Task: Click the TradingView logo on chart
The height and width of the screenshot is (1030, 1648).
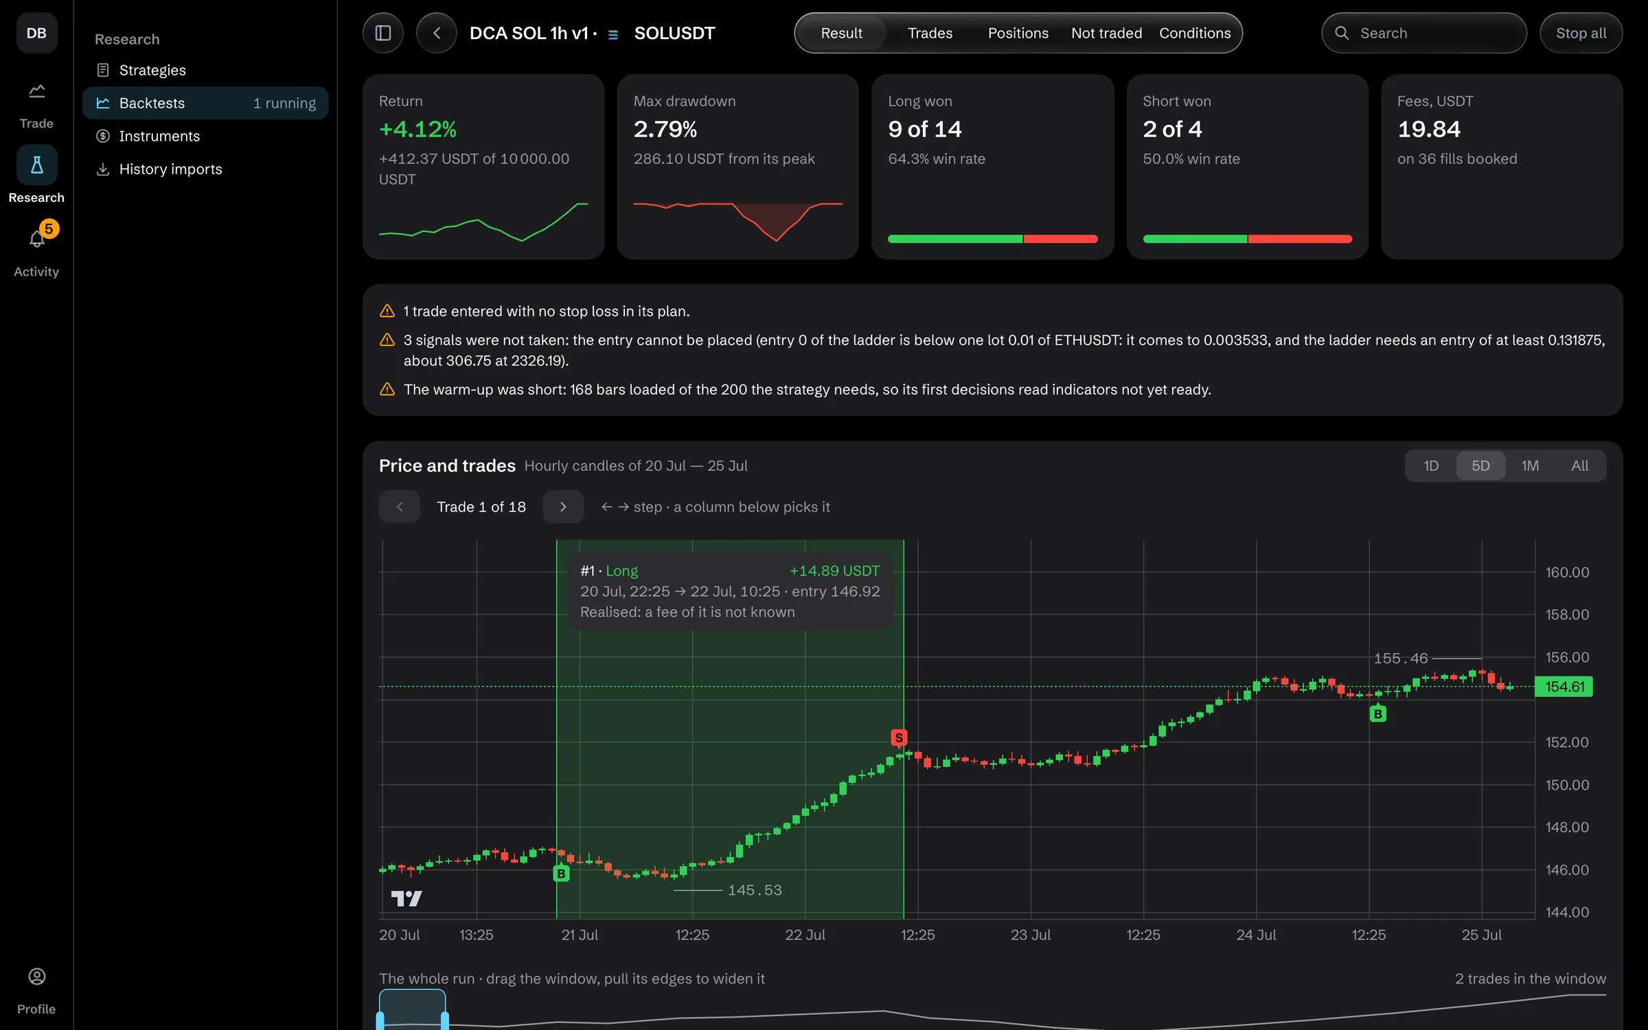Action: (407, 898)
